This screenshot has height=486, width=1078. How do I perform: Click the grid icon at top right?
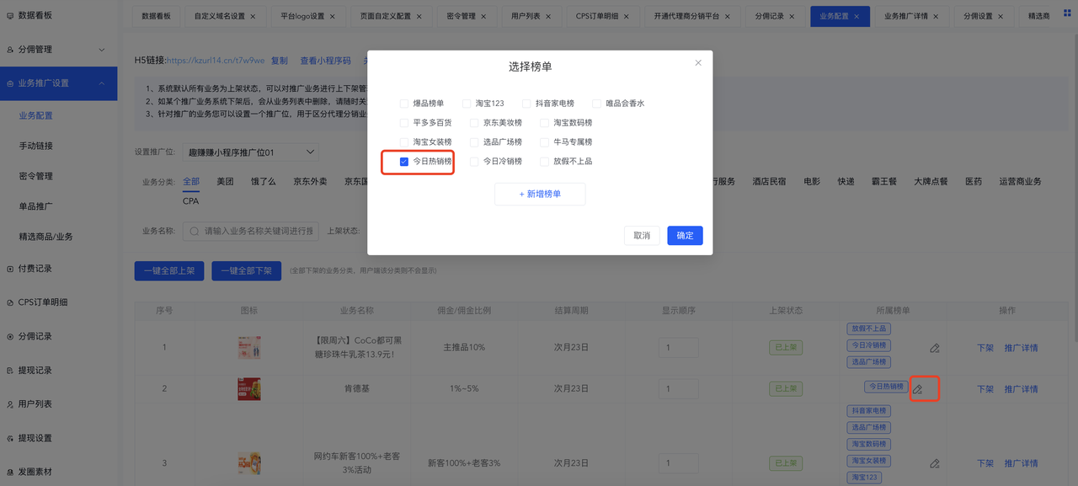click(x=1068, y=13)
